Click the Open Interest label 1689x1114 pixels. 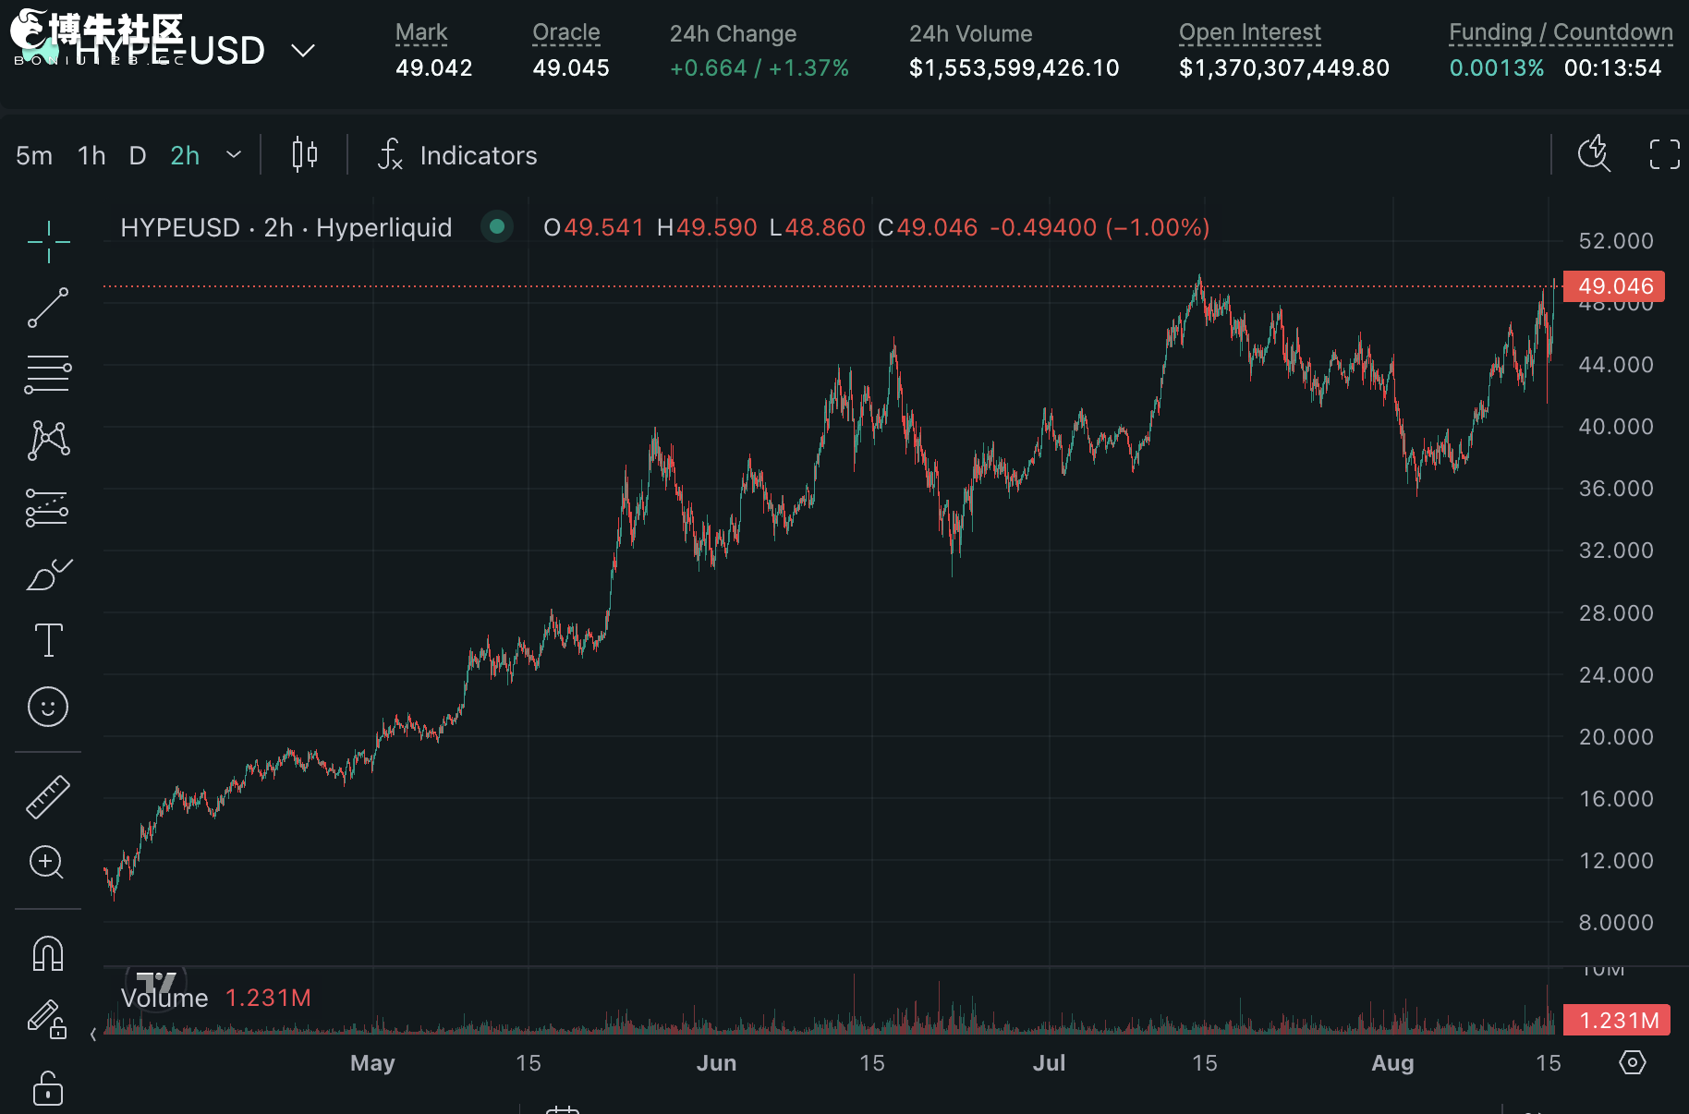(x=1250, y=32)
